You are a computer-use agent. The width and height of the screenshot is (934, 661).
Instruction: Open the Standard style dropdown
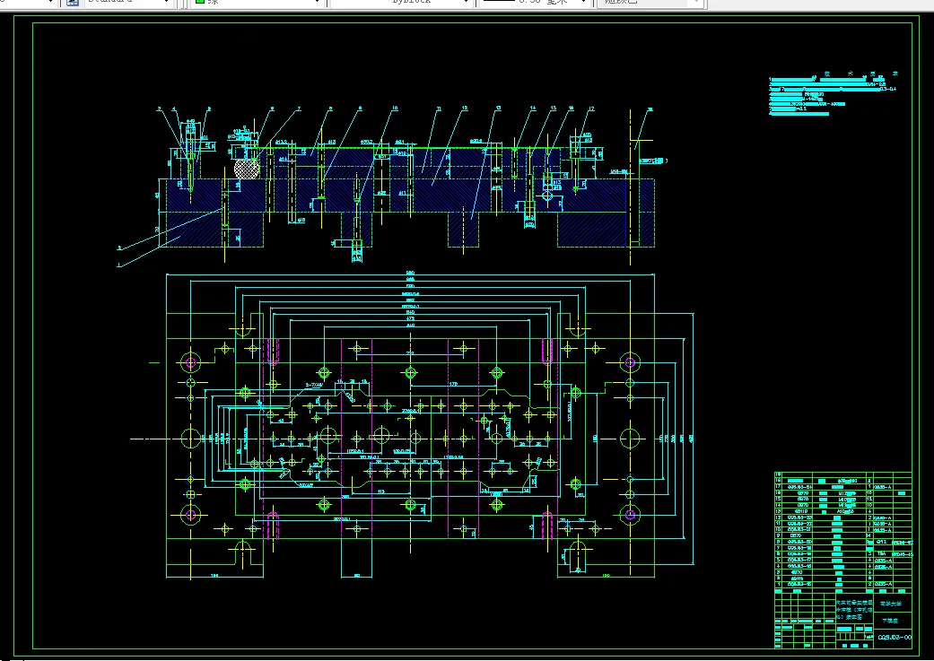127,2
